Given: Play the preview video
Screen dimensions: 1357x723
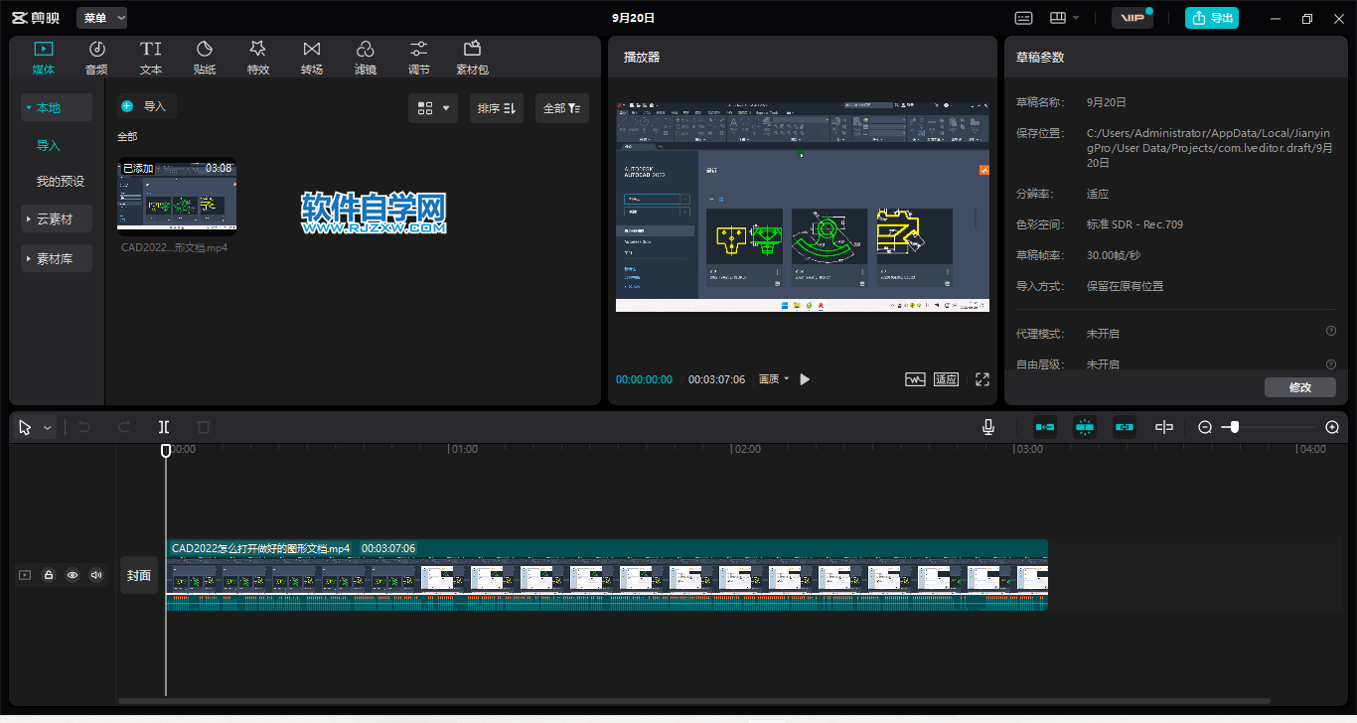Looking at the screenshot, I should [805, 379].
